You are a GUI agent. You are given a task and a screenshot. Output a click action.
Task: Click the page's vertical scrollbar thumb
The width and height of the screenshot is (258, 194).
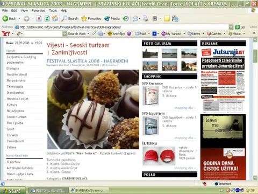pyautogui.click(x=255, y=56)
